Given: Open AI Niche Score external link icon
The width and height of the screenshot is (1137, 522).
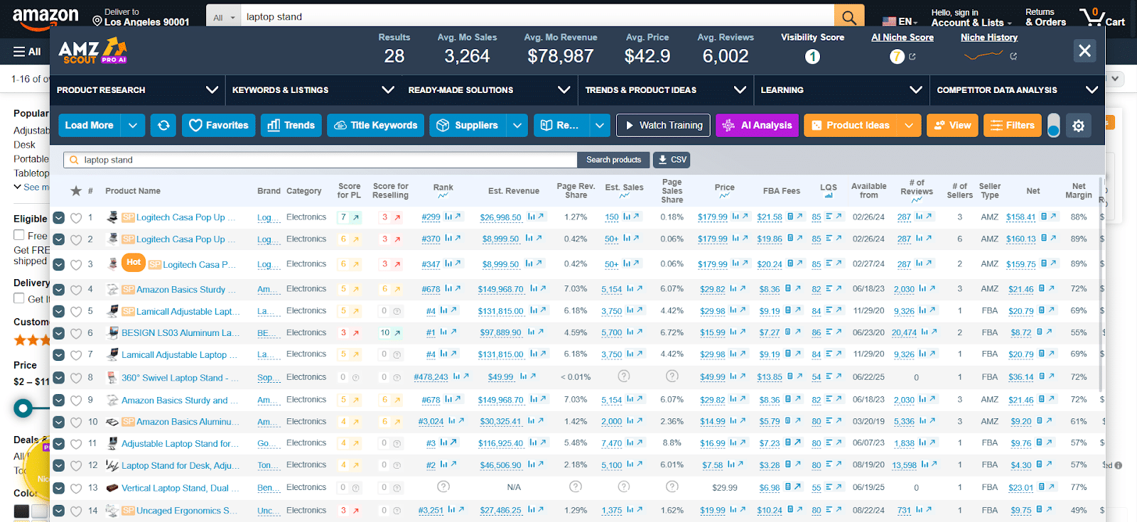Looking at the screenshot, I should (912, 57).
